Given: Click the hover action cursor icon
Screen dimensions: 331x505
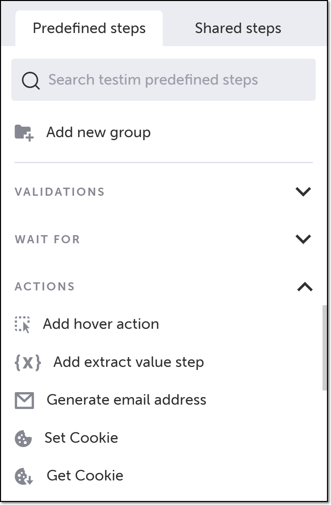Looking at the screenshot, I should coord(23,324).
